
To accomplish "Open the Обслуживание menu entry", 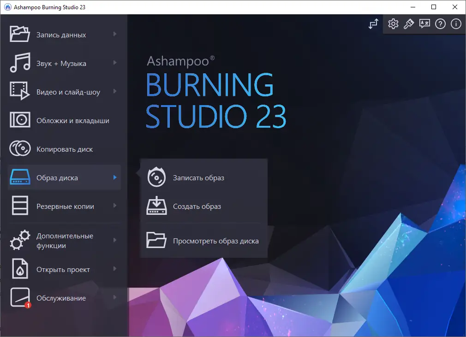I will pyautogui.click(x=61, y=298).
